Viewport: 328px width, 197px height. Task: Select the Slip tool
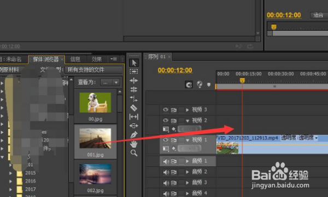[x=134, y=117]
